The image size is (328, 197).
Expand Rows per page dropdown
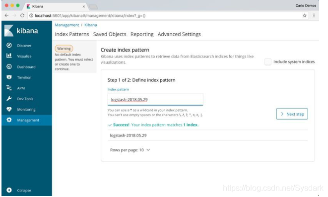click(x=130, y=150)
